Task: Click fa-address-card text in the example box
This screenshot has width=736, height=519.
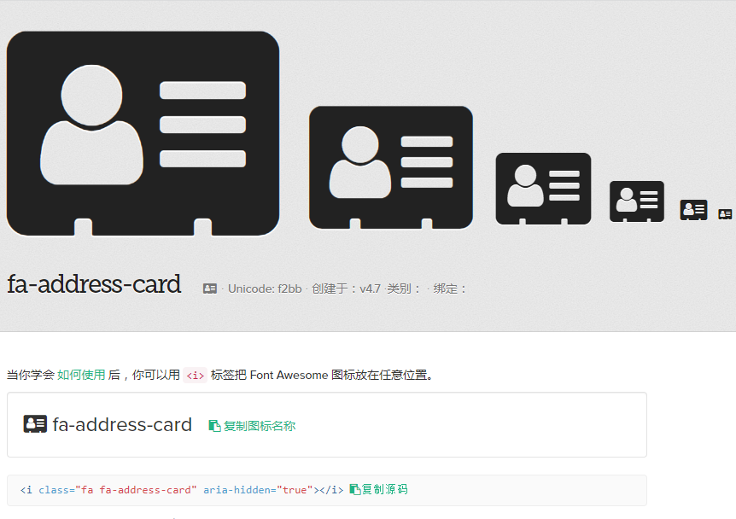Action: [x=122, y=424]
